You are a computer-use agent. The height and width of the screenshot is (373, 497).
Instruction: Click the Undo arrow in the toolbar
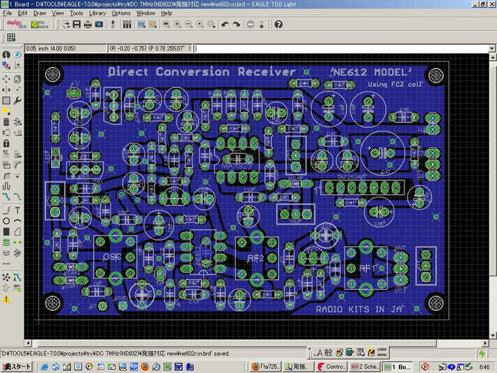pyautogui.click(x=225, y=24)
